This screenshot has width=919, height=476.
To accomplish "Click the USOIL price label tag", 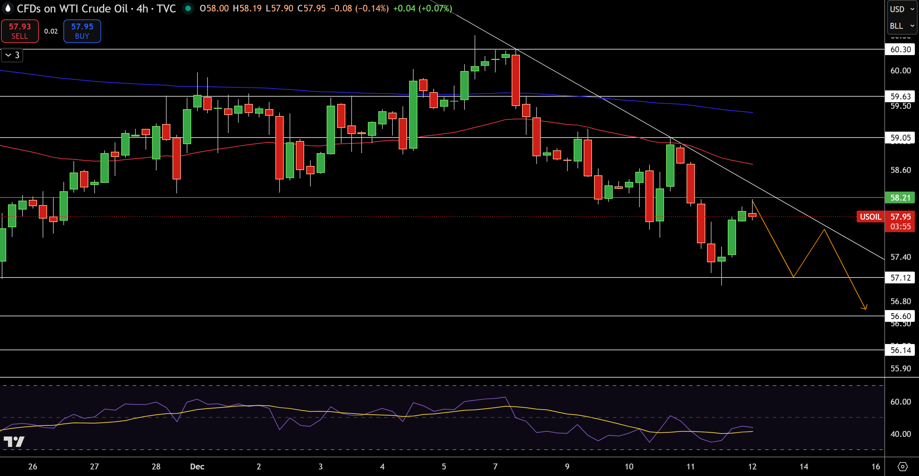I will pyautogui.click(x=870, y=217).
